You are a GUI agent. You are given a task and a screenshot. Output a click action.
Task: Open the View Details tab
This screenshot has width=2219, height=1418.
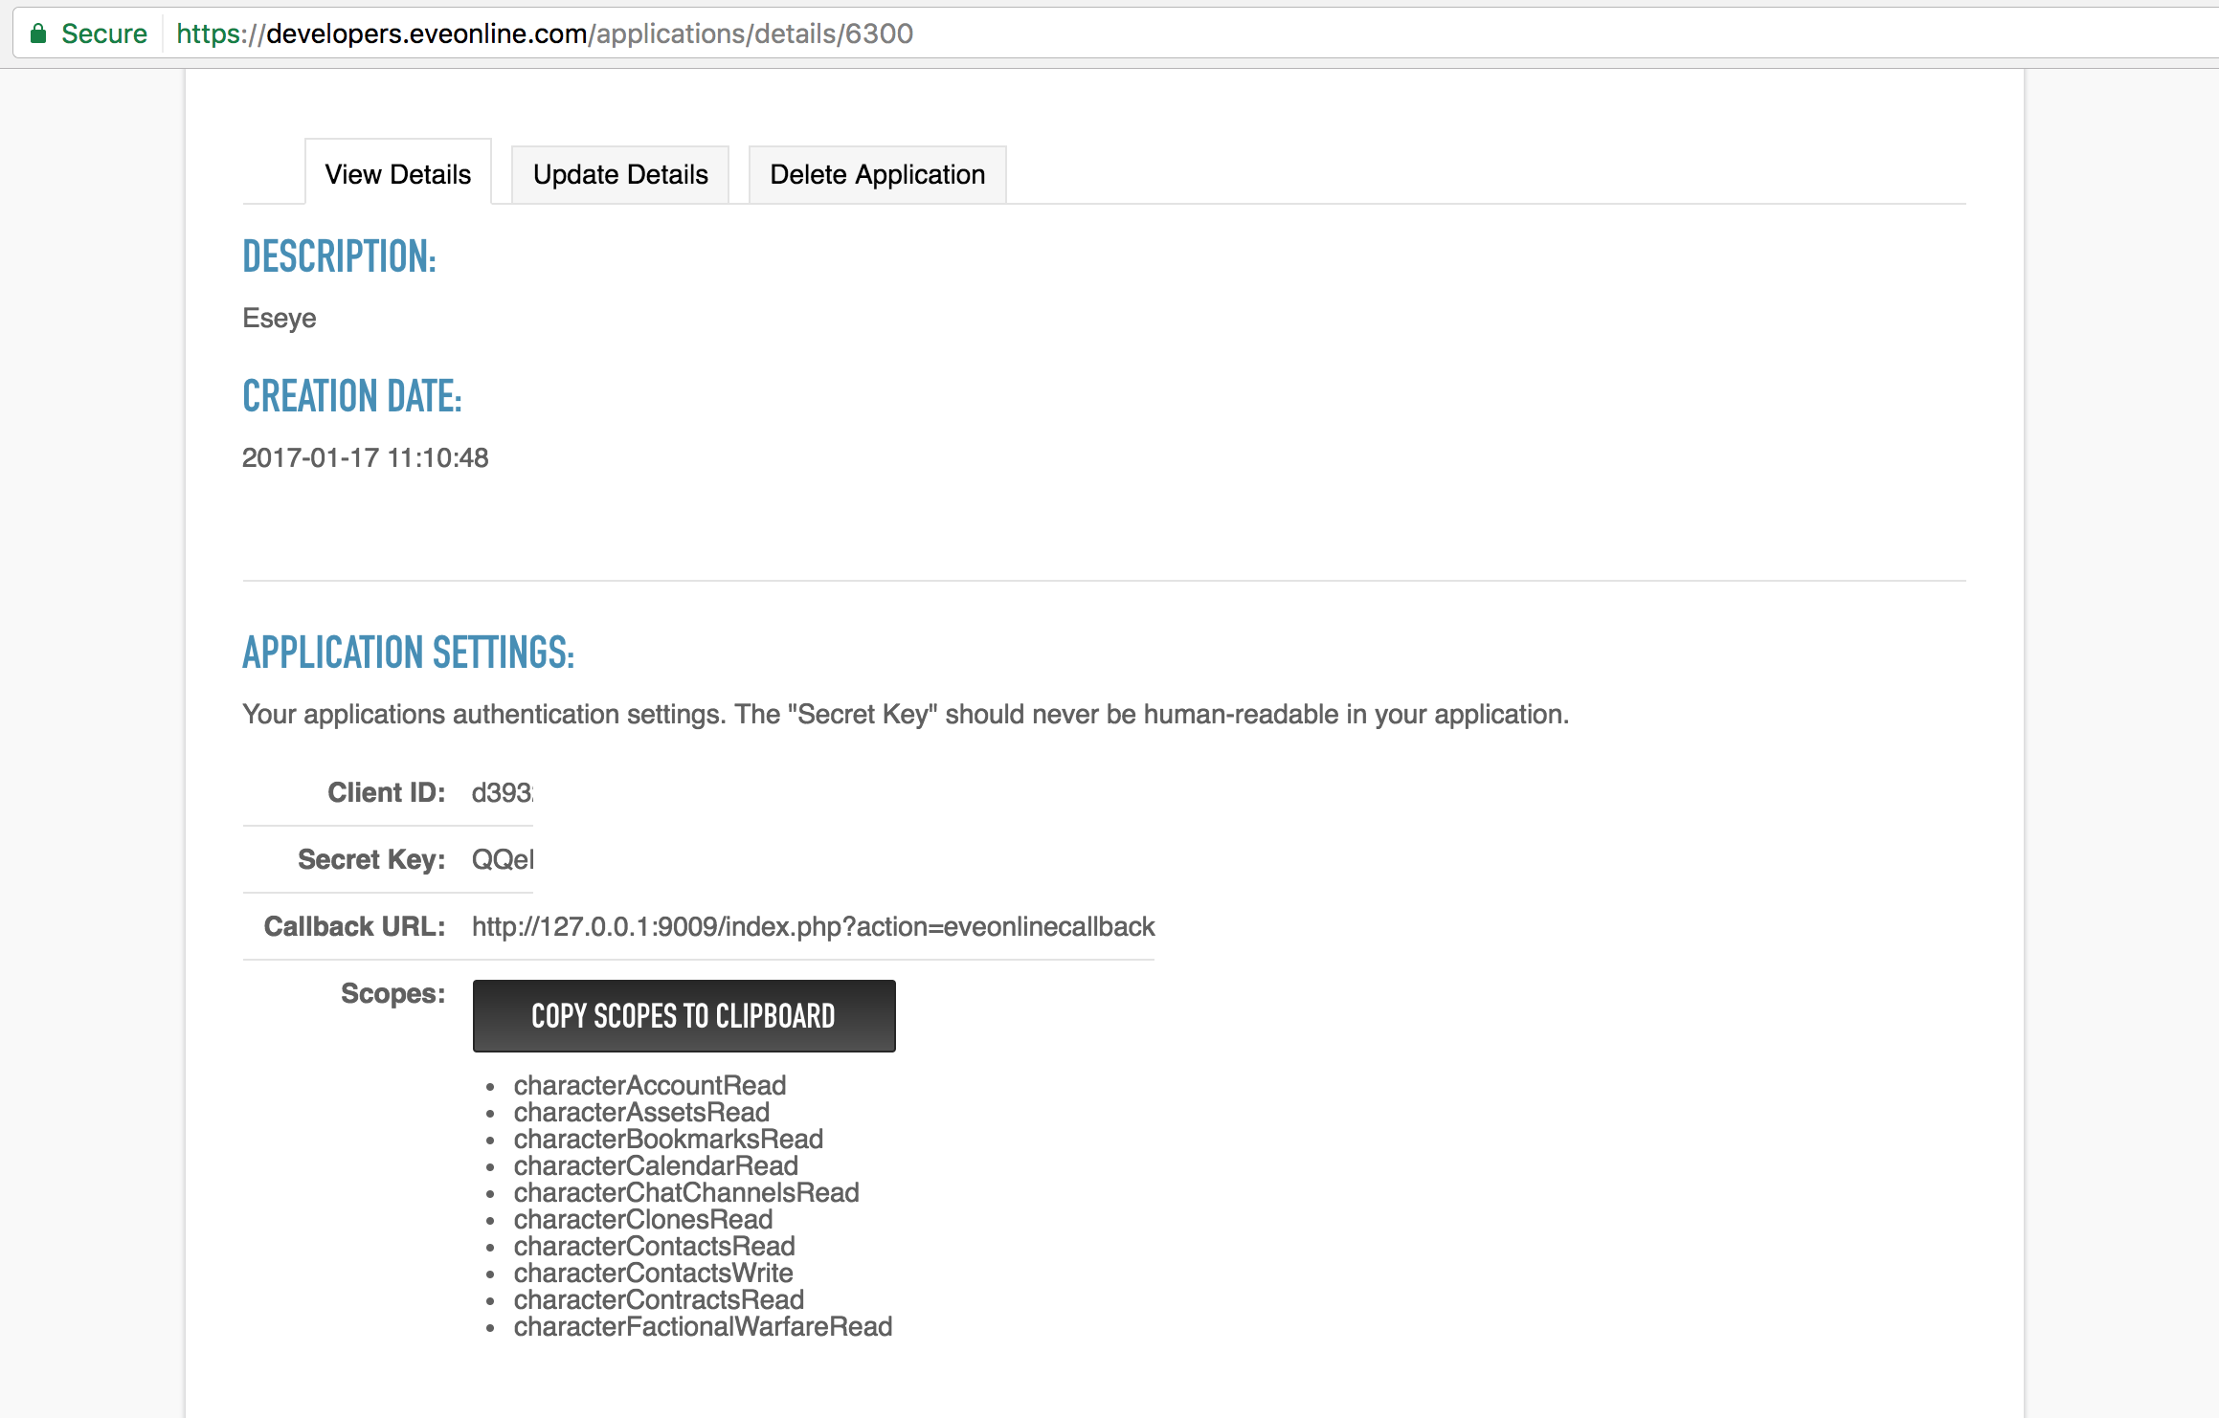tap(397, 174)
